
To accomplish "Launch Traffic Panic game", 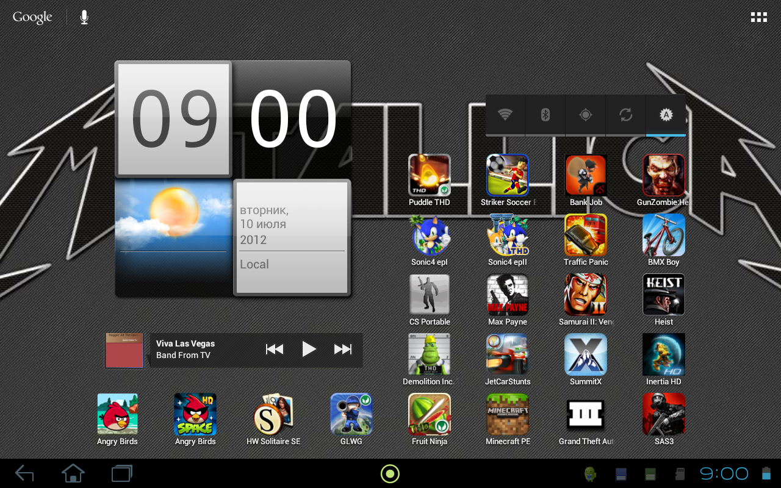I will [586, 235].
